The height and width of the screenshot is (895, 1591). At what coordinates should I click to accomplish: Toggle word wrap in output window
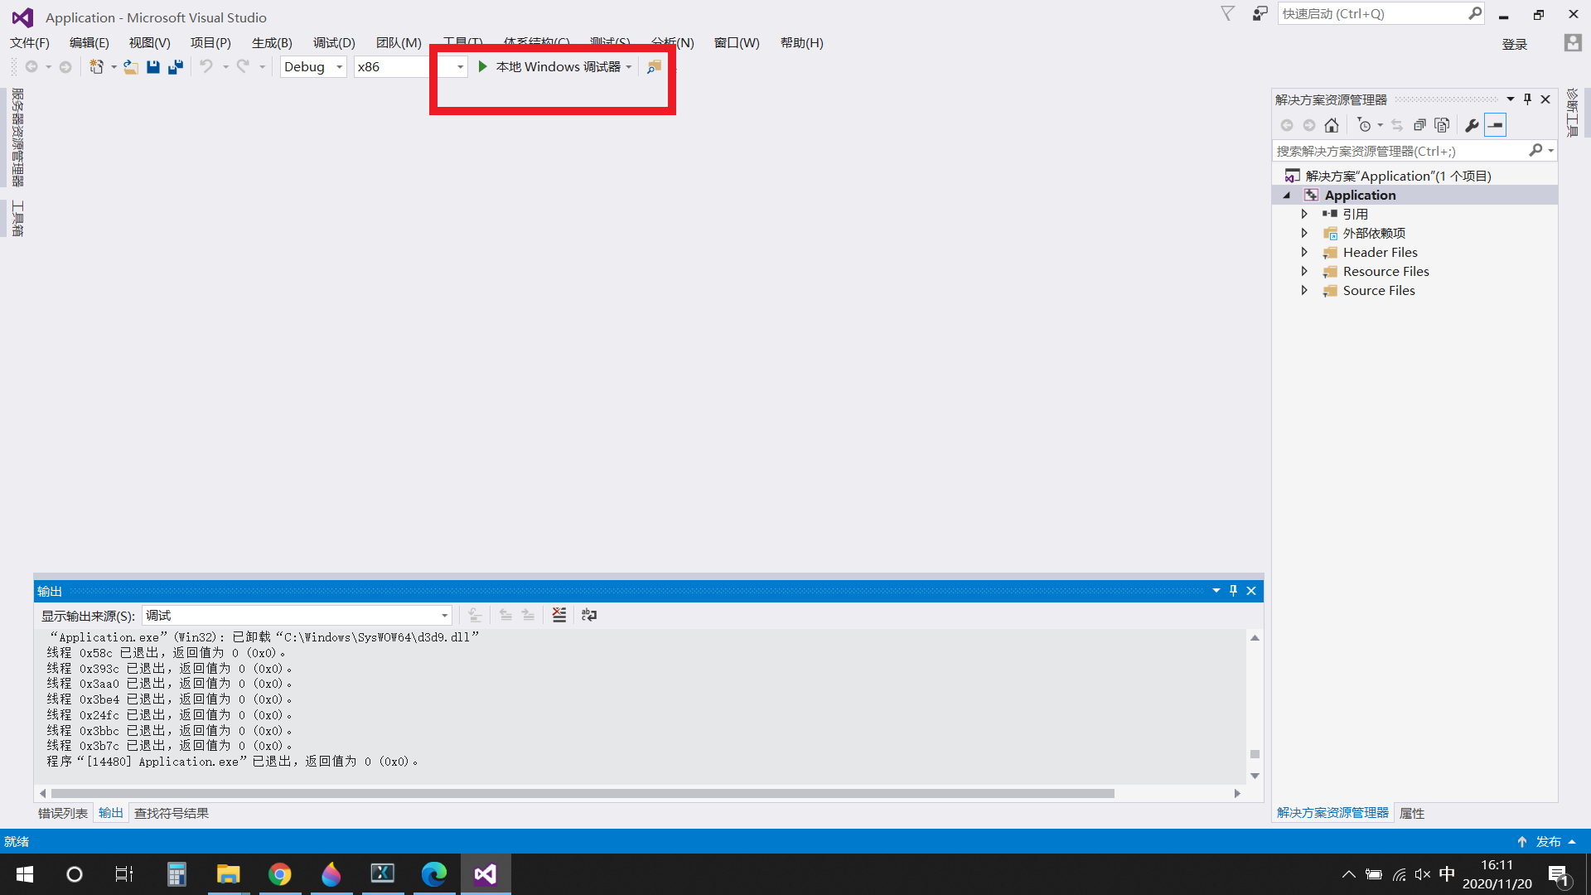point(589,615)
